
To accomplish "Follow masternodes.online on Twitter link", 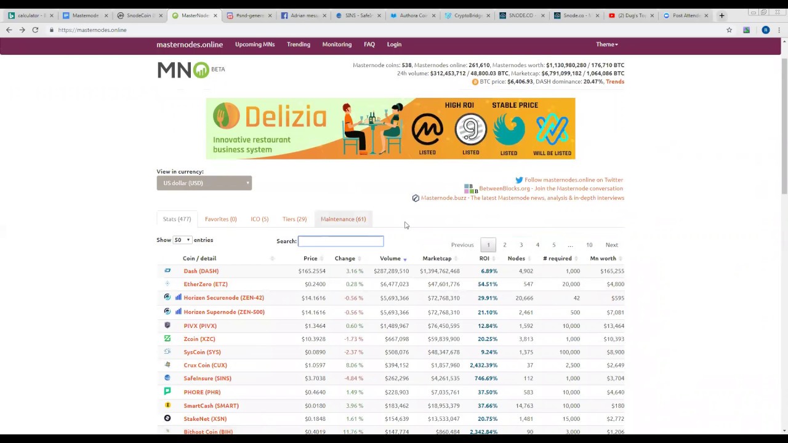I will click(574, 180).
